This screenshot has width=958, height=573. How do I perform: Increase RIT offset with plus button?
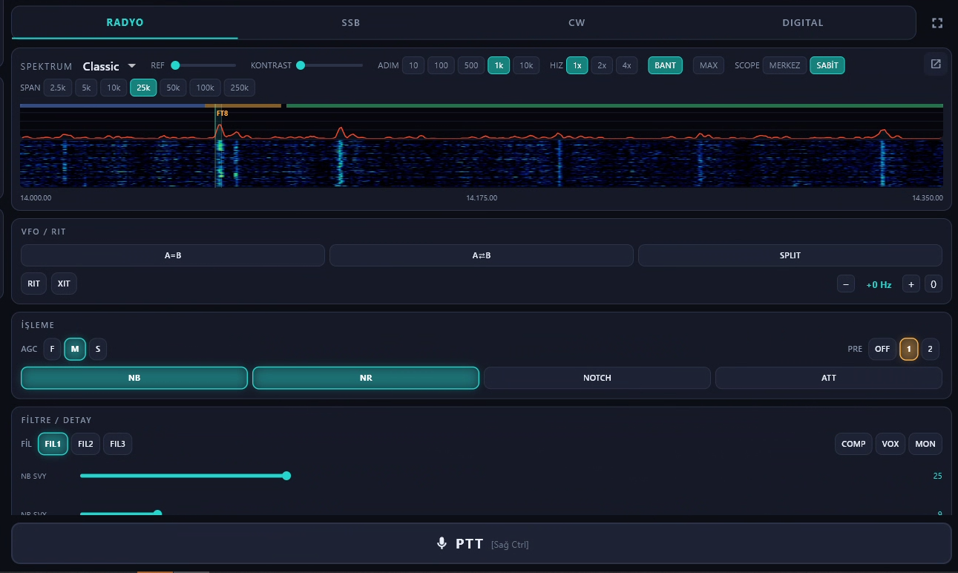(911, 284)
